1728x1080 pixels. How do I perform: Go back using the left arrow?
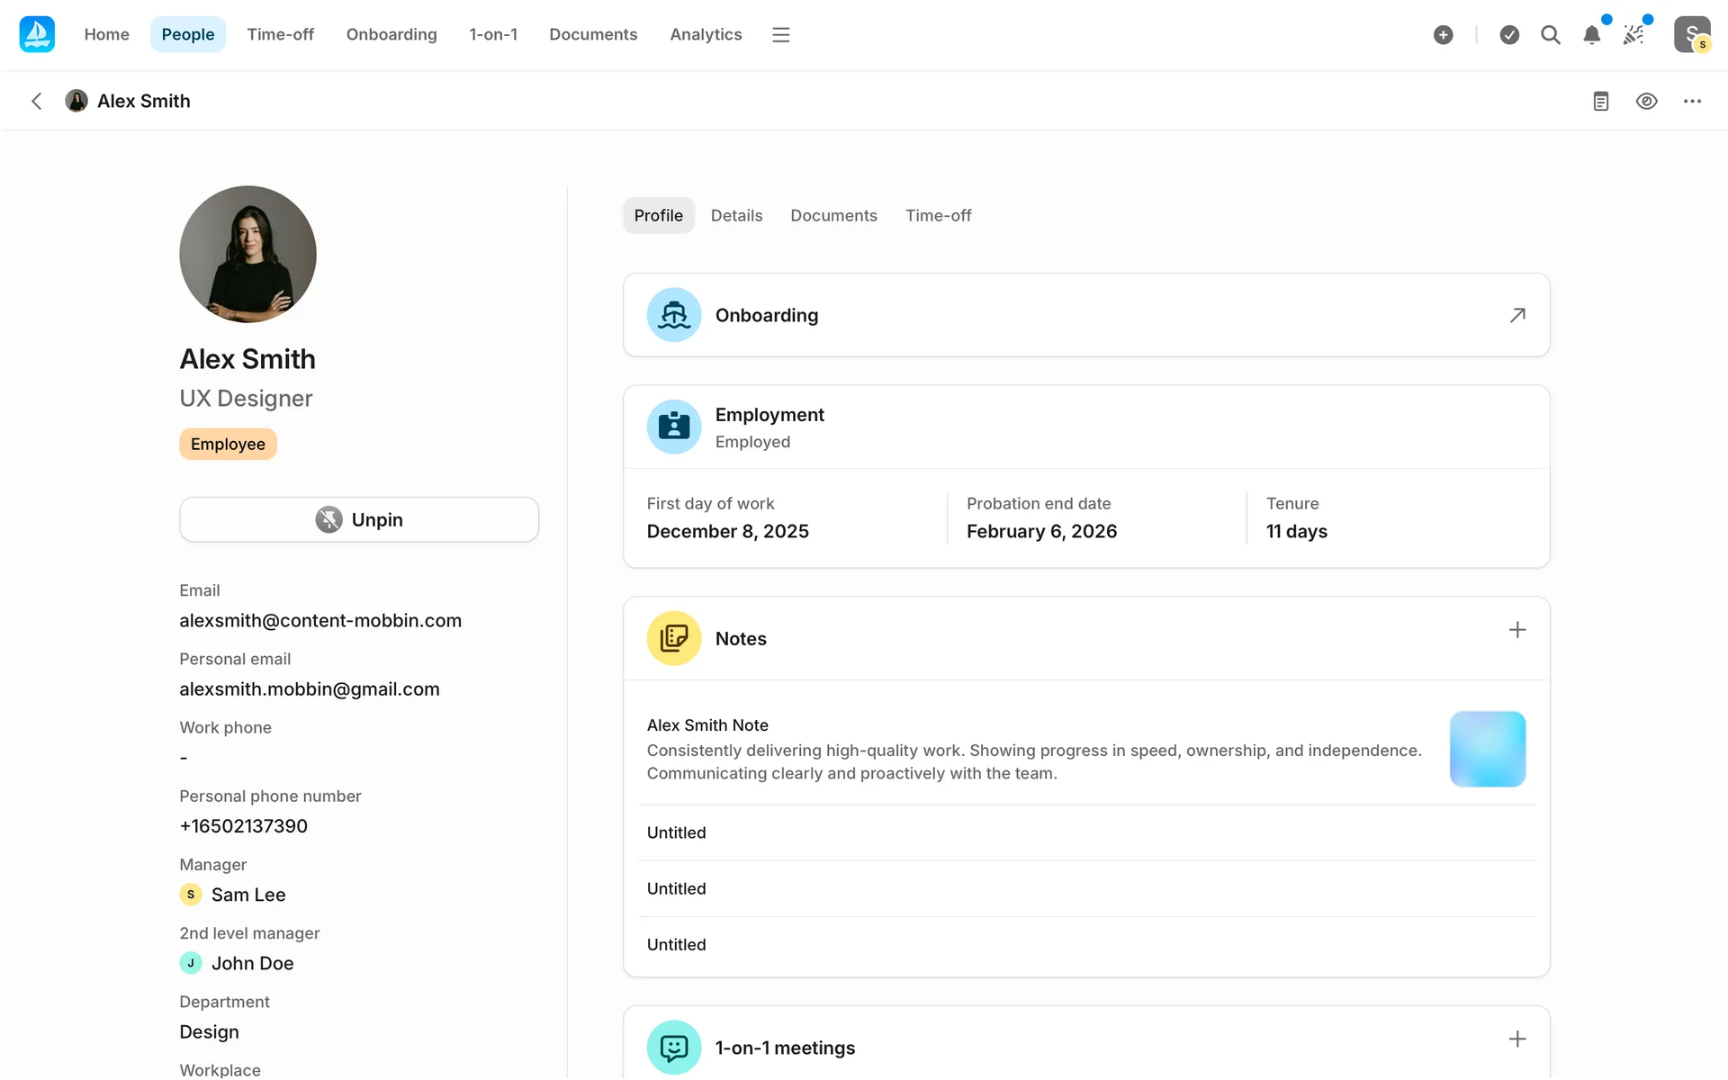point(37,101)
